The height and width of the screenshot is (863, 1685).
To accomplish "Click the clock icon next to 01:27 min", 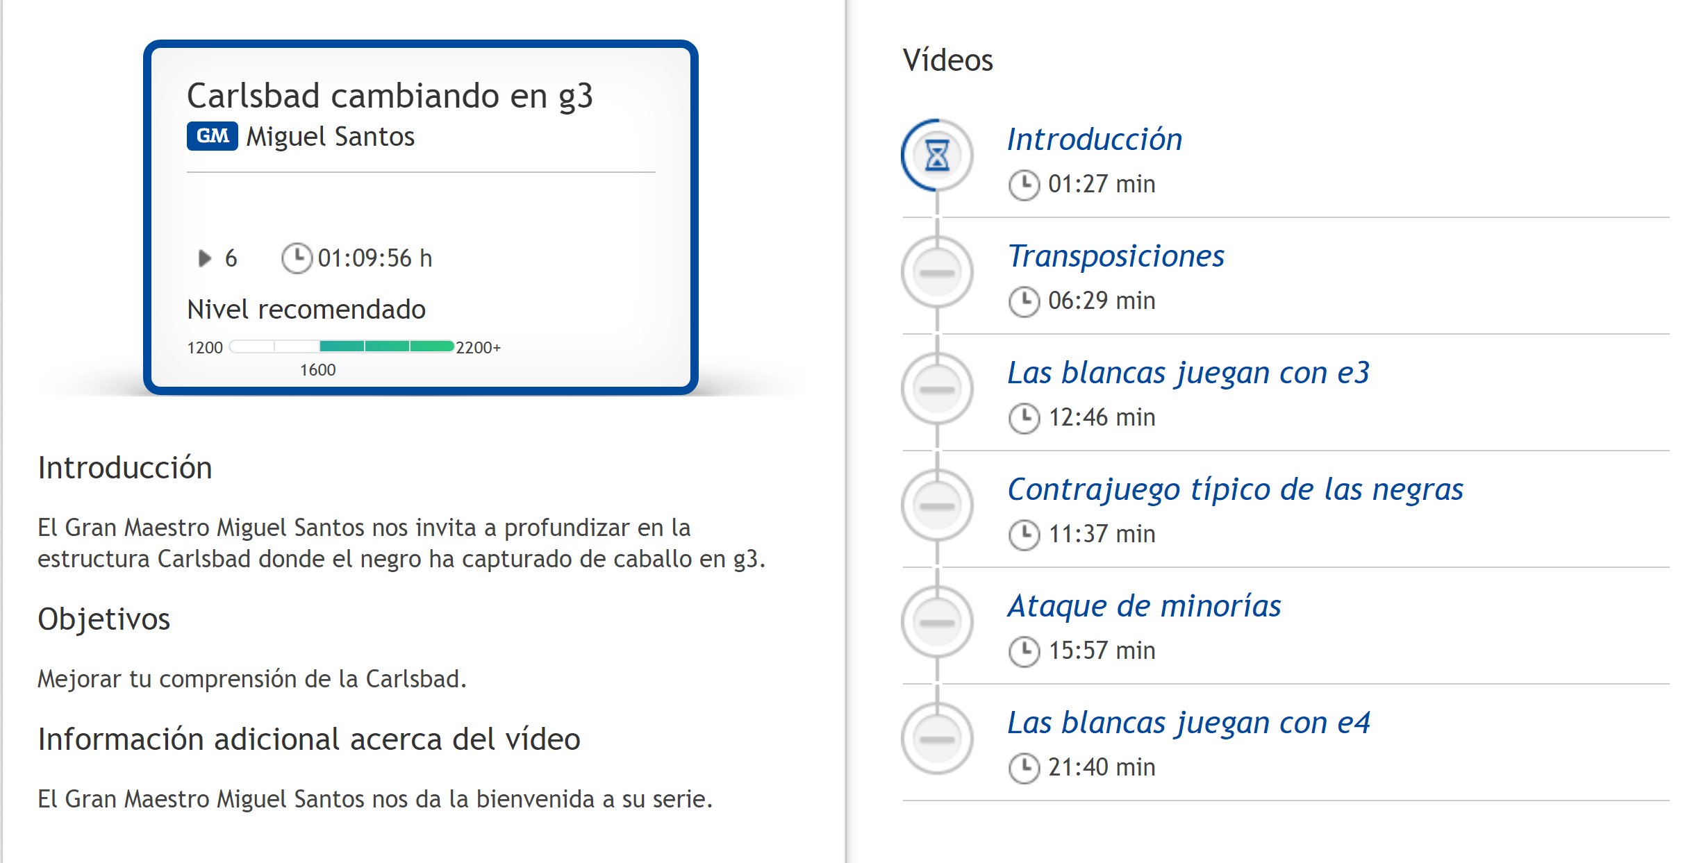I will click(1024, 185).
